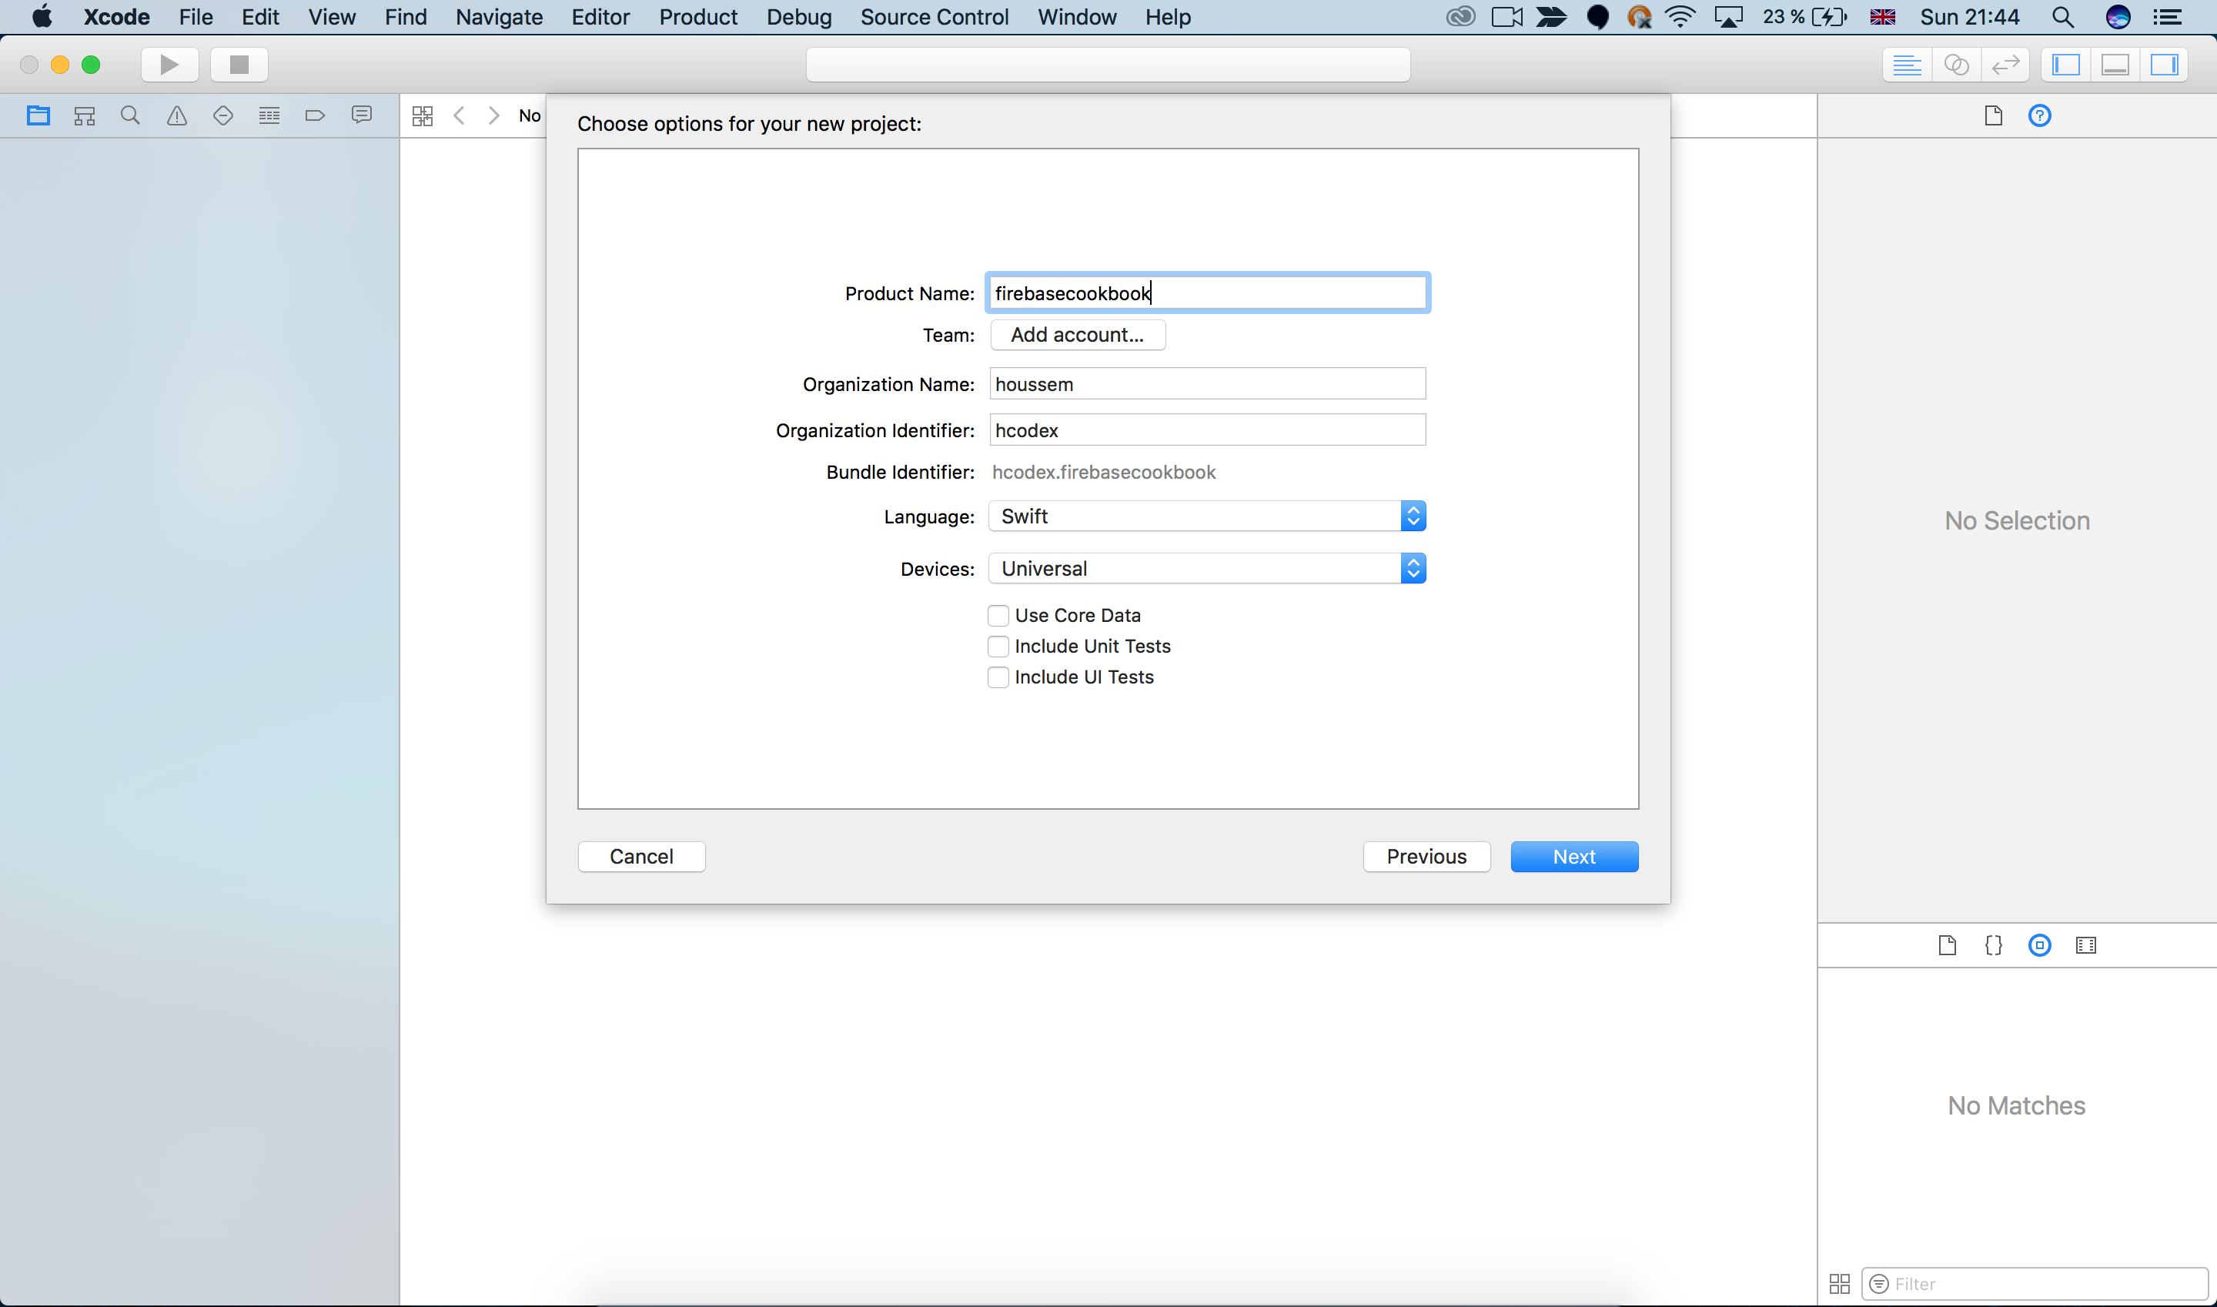Toggle the Utilities pane visibility
This screenshot has height=1307, width=2217.
click(x=2164, y=65)
